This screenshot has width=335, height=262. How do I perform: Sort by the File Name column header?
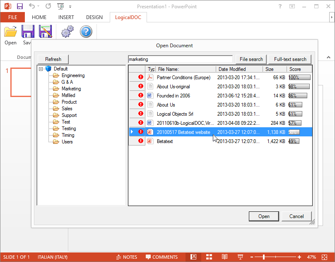coord(186,69)
